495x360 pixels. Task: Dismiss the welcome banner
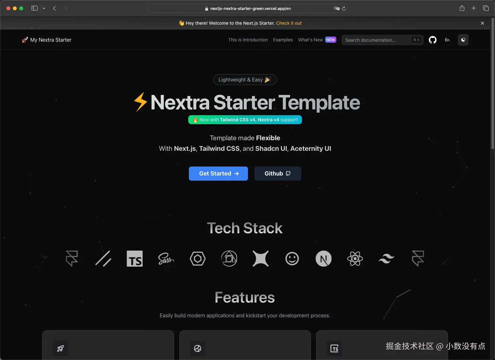482,23
